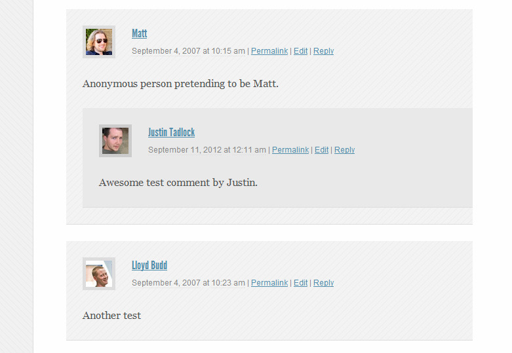Click Justin Tadlock's avatar image
This screenshot has height=353, width=512.
(115, 141)
